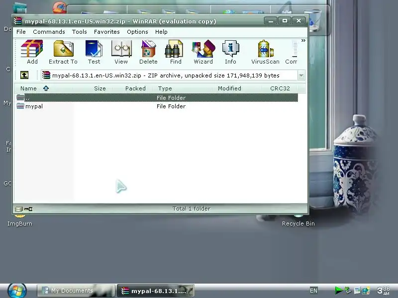The width and height of the screenshot is (398, 298).
Task: Click the mypal-68.13.1 taskbar button
Action: click(x=155, y=291)
